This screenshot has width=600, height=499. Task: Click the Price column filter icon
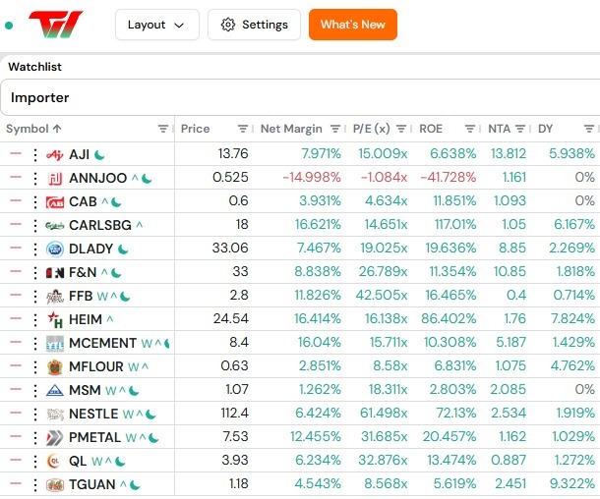(243, 129)
